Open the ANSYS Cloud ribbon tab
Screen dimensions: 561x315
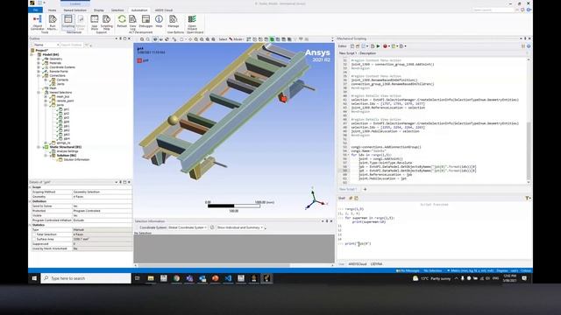164,10
